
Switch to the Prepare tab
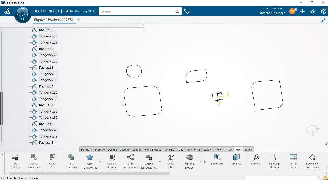[100, 150]
